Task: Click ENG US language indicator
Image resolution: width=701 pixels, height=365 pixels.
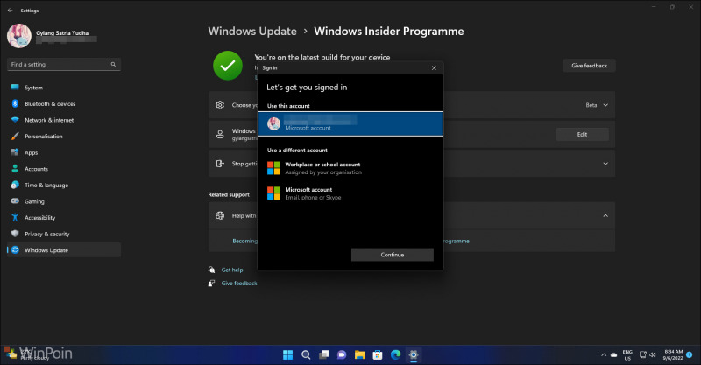Action: click(x=627, y=355)
